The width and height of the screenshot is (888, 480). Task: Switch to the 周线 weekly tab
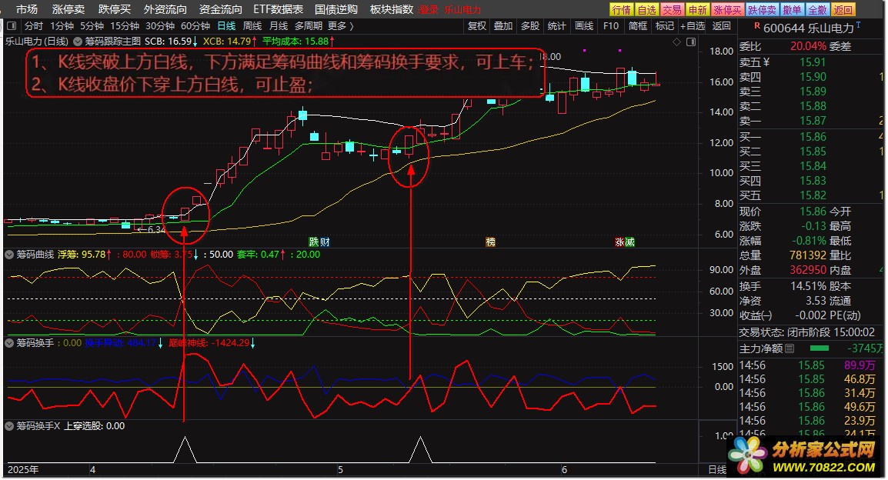pos(252,26)
